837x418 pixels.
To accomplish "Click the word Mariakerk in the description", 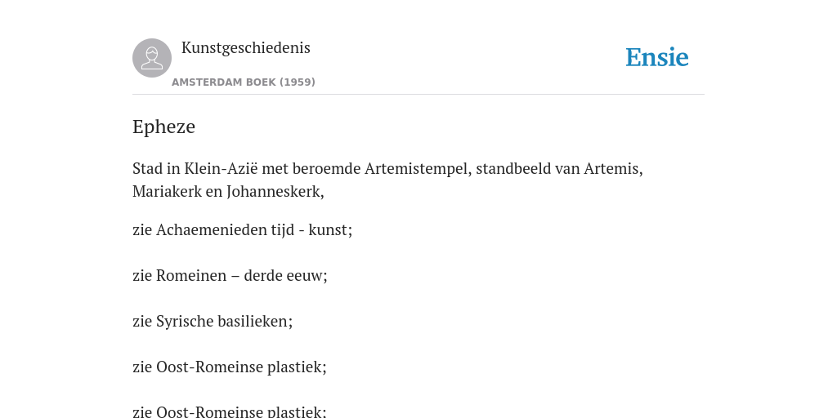I will click(167, 191).
